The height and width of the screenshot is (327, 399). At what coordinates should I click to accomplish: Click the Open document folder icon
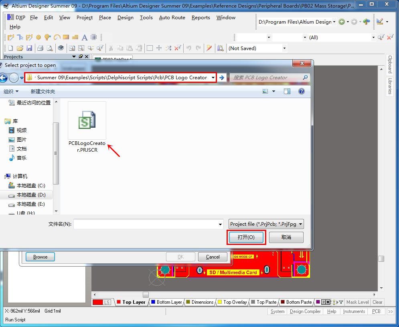coord(20,48)
